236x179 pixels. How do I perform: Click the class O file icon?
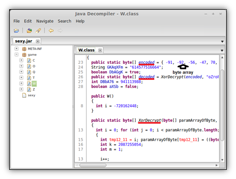point(29,67)
